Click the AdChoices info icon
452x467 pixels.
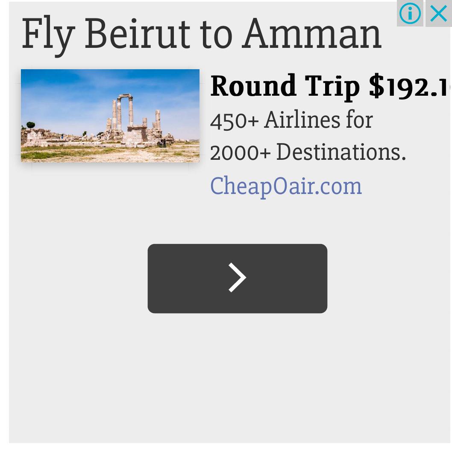pos(410,14)
